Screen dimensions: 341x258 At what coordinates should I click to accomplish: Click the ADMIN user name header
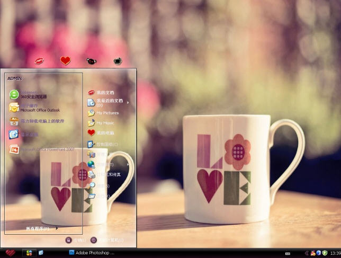(15, 78)
